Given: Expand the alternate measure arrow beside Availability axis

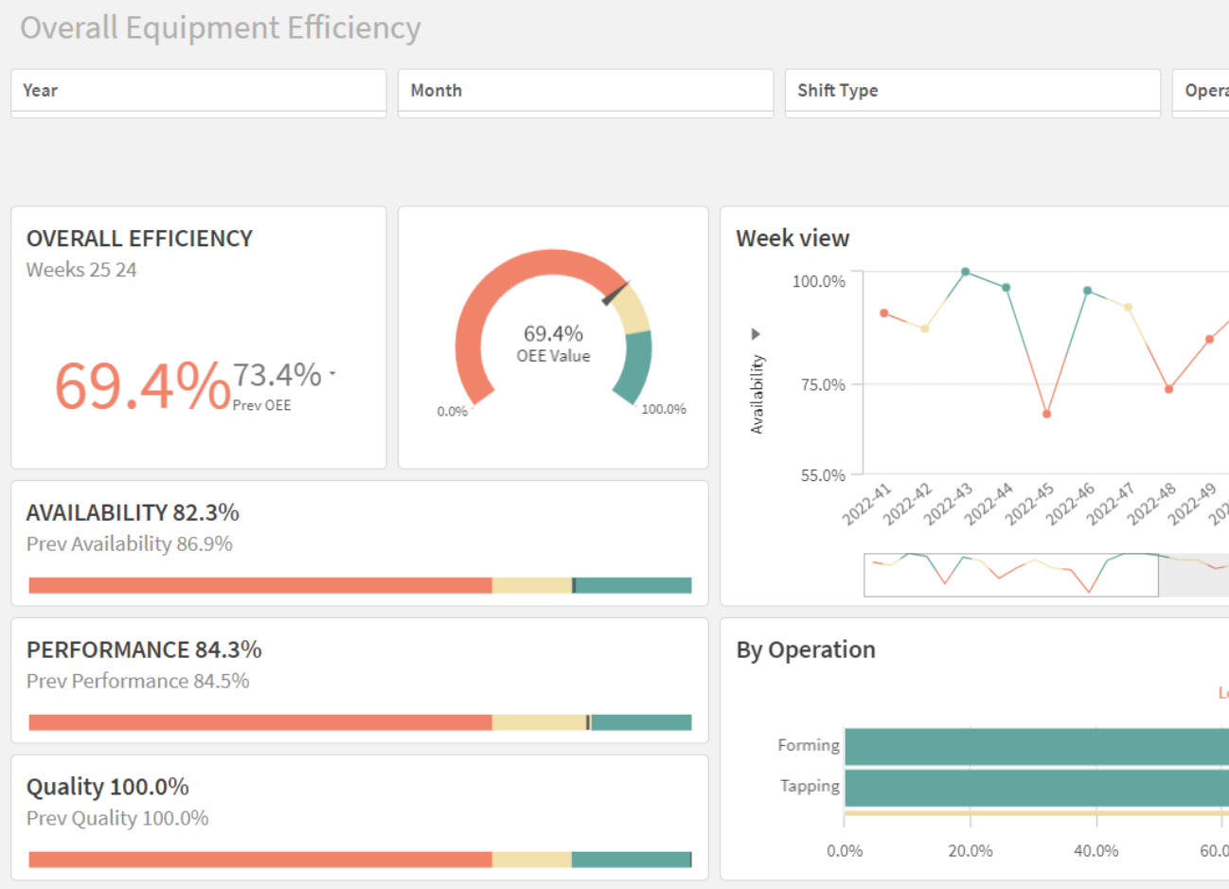Looking at the screenshot, I should [755, 333].
